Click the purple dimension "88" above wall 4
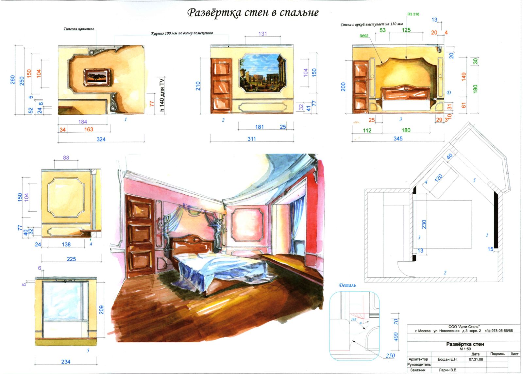This screenshot has width=523, height=374. tap(66, 158)
